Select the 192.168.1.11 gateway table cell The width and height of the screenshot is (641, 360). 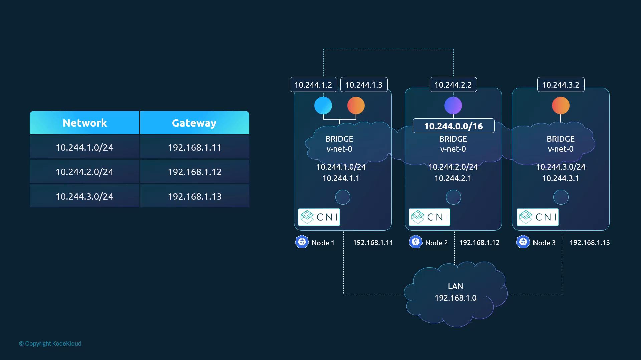[195, 147]
